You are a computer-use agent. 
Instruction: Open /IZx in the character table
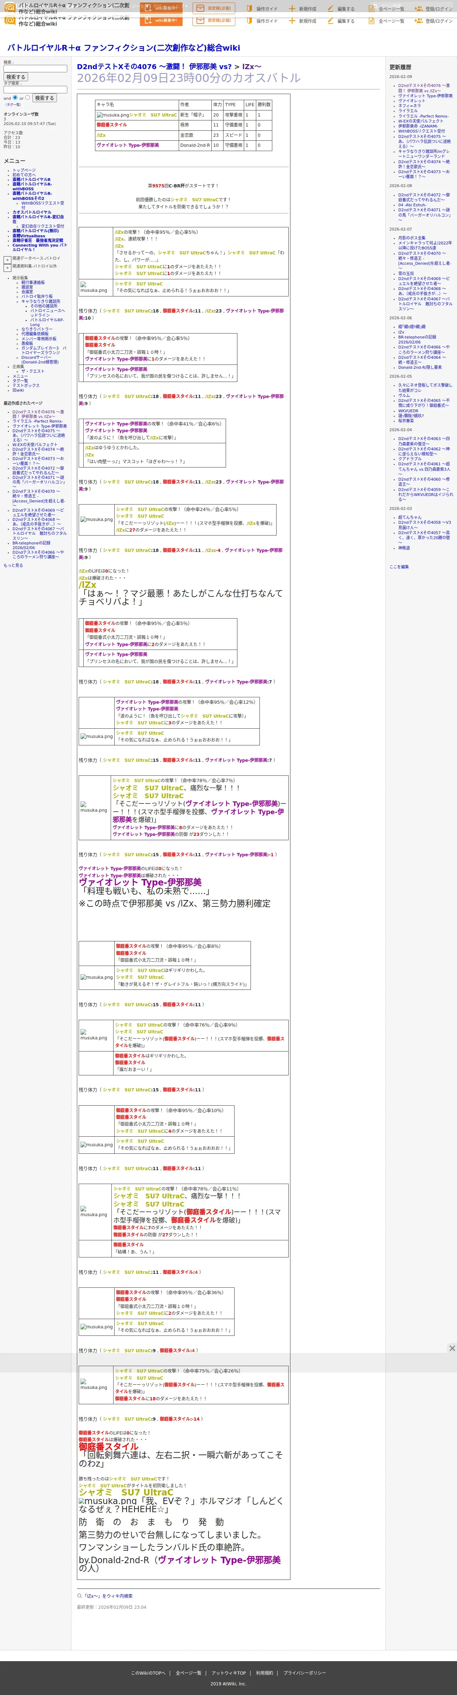point(101,135)
